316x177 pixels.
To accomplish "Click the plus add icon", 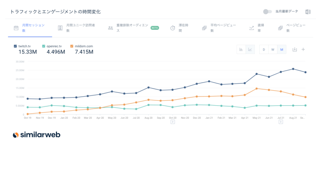I will 303,49.
